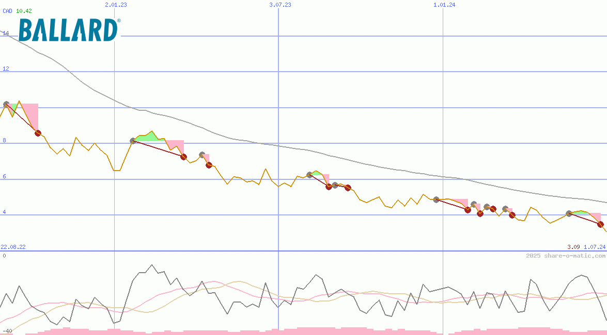
Task: Click the 0 indicator axis label
Action: 4,256
